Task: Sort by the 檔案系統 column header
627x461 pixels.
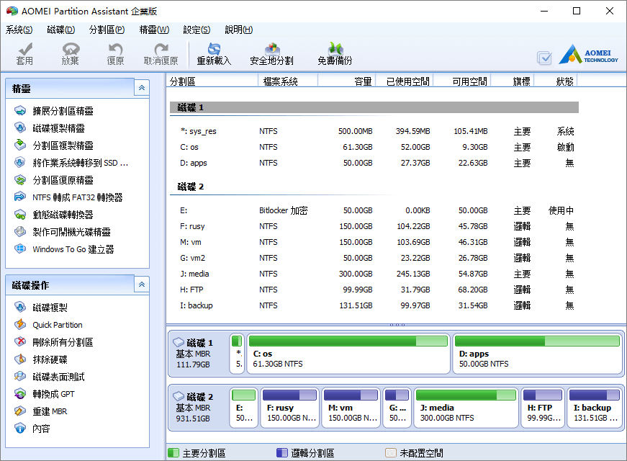Action: [x=288, y=81]
